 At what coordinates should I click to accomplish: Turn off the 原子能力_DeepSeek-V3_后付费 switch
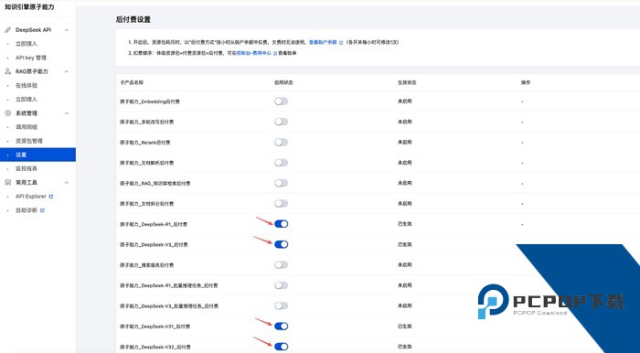pos(282,244)
